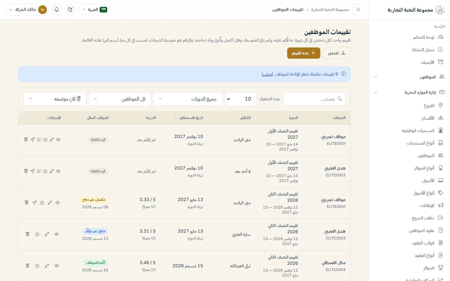Image resolution: width=450 pixels, height=281 pixels.
Task: Switch dark mode with the moon icon
Action: pyautogui.click(x=70, y=9)
